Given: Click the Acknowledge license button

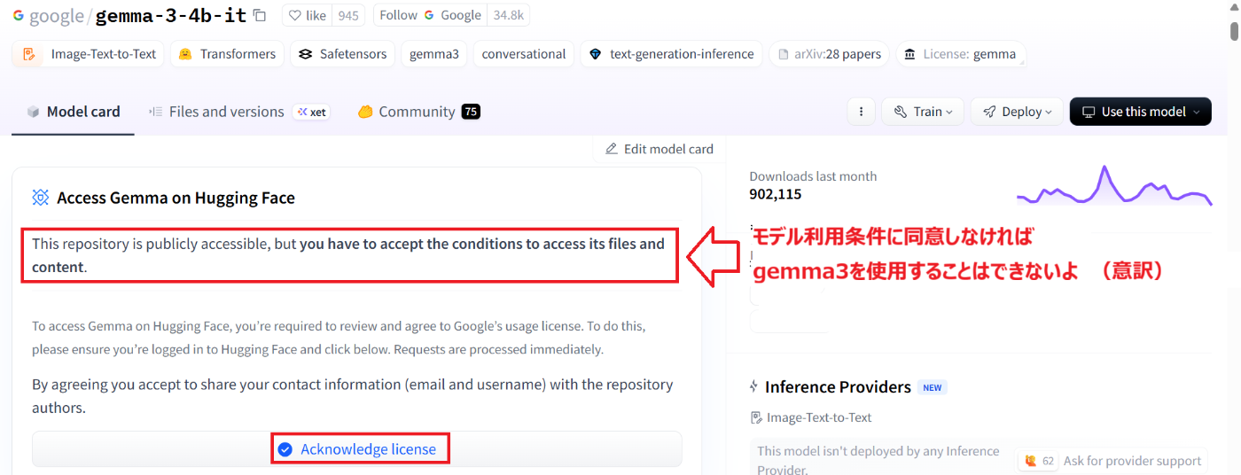Looking at the screenshot, I should click(x=359, y=449).
